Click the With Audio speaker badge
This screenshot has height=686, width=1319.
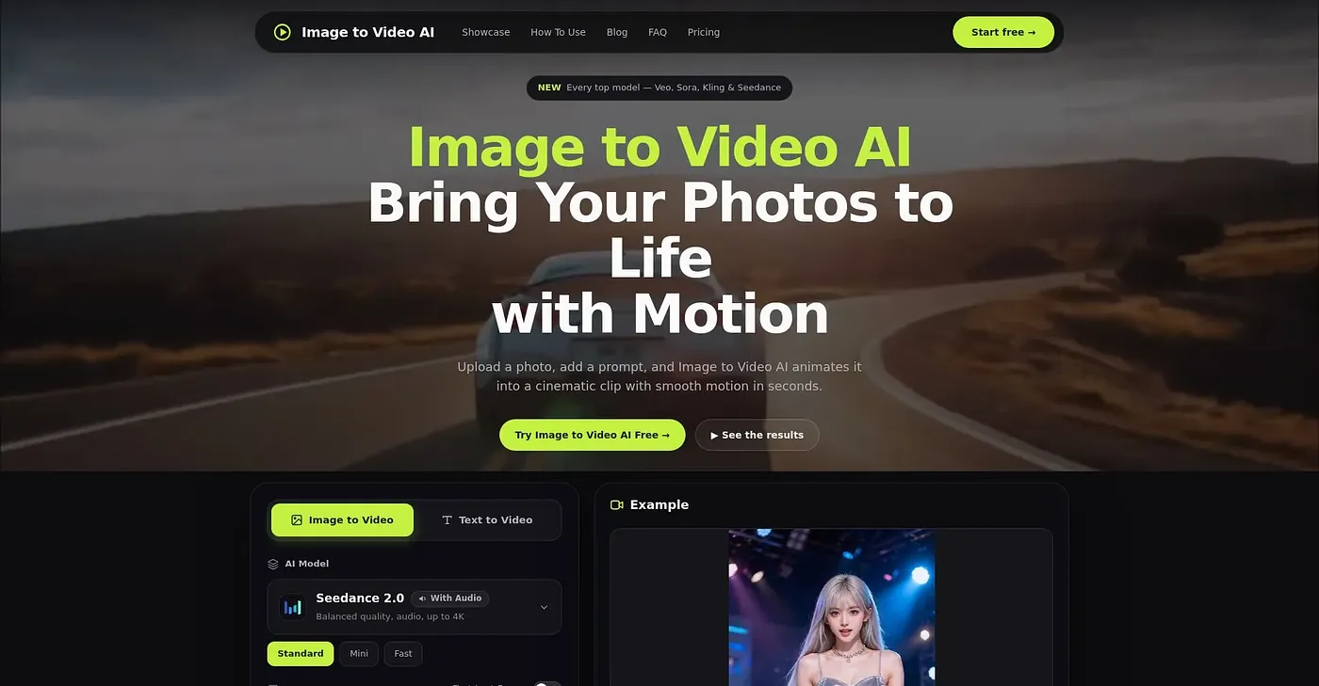[x=450, y=598]
